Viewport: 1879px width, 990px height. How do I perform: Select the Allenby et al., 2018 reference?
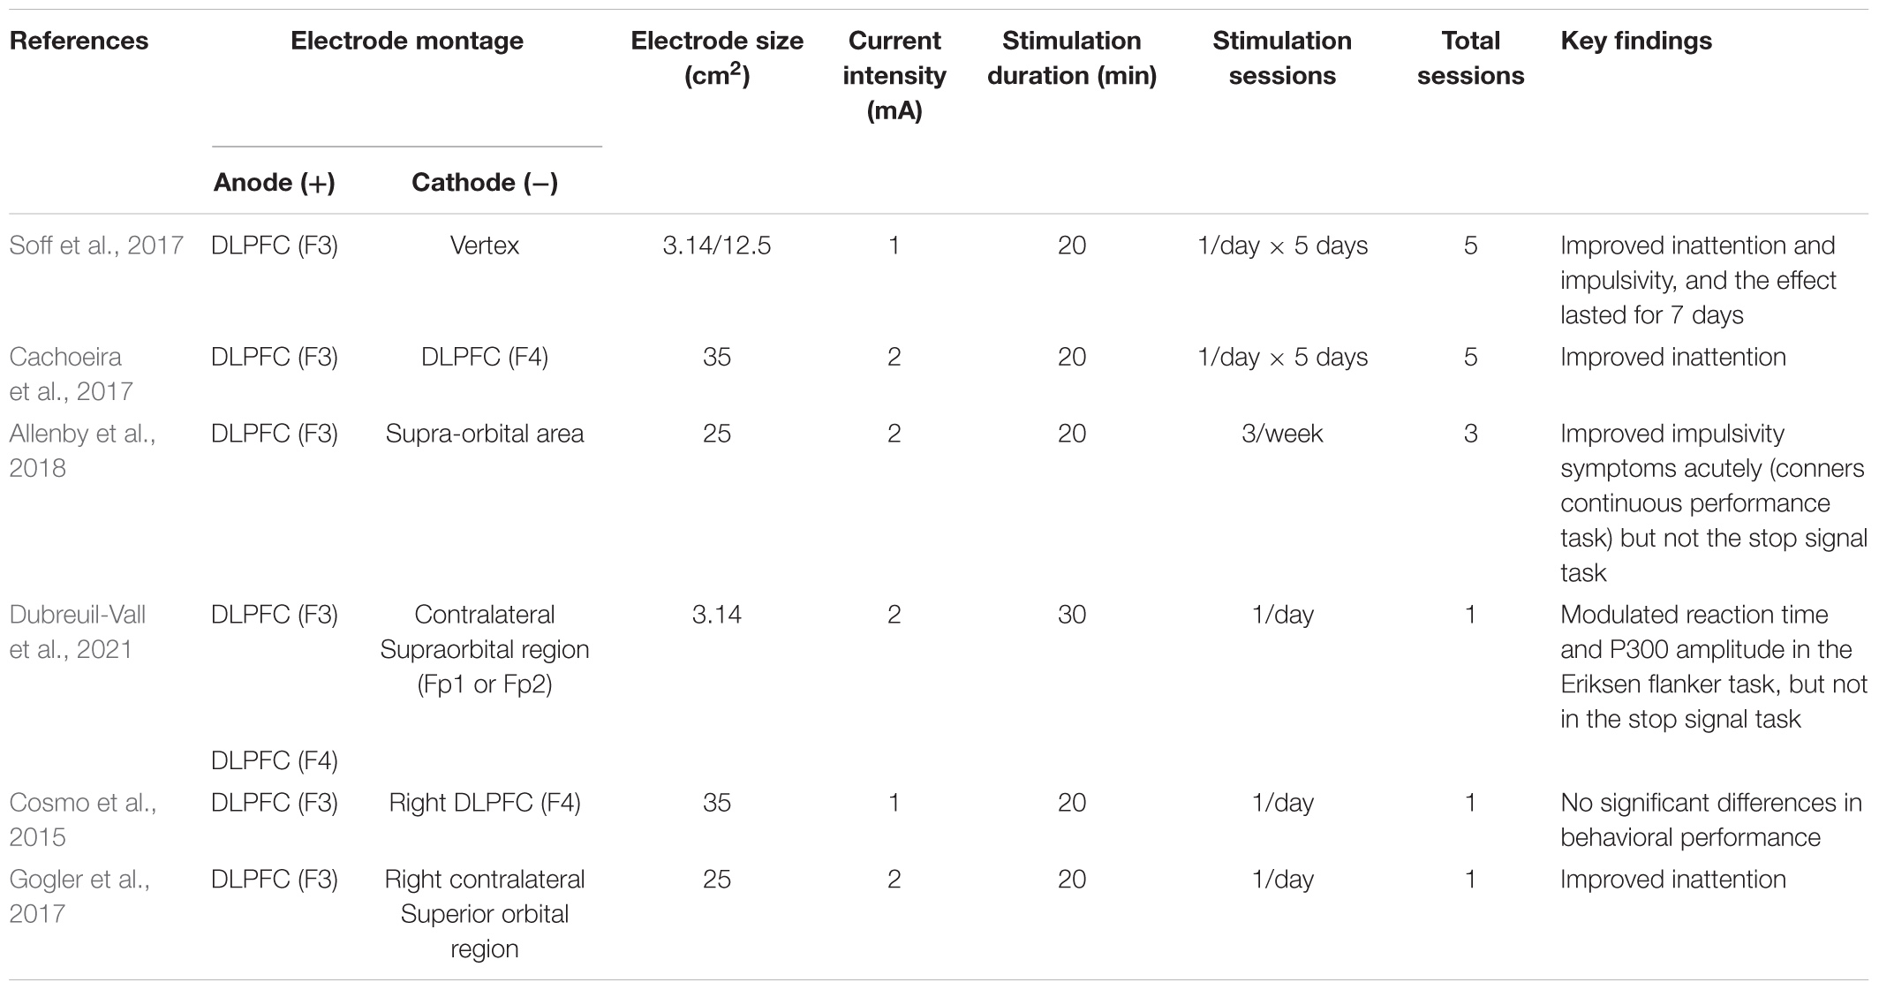[83, 450]
